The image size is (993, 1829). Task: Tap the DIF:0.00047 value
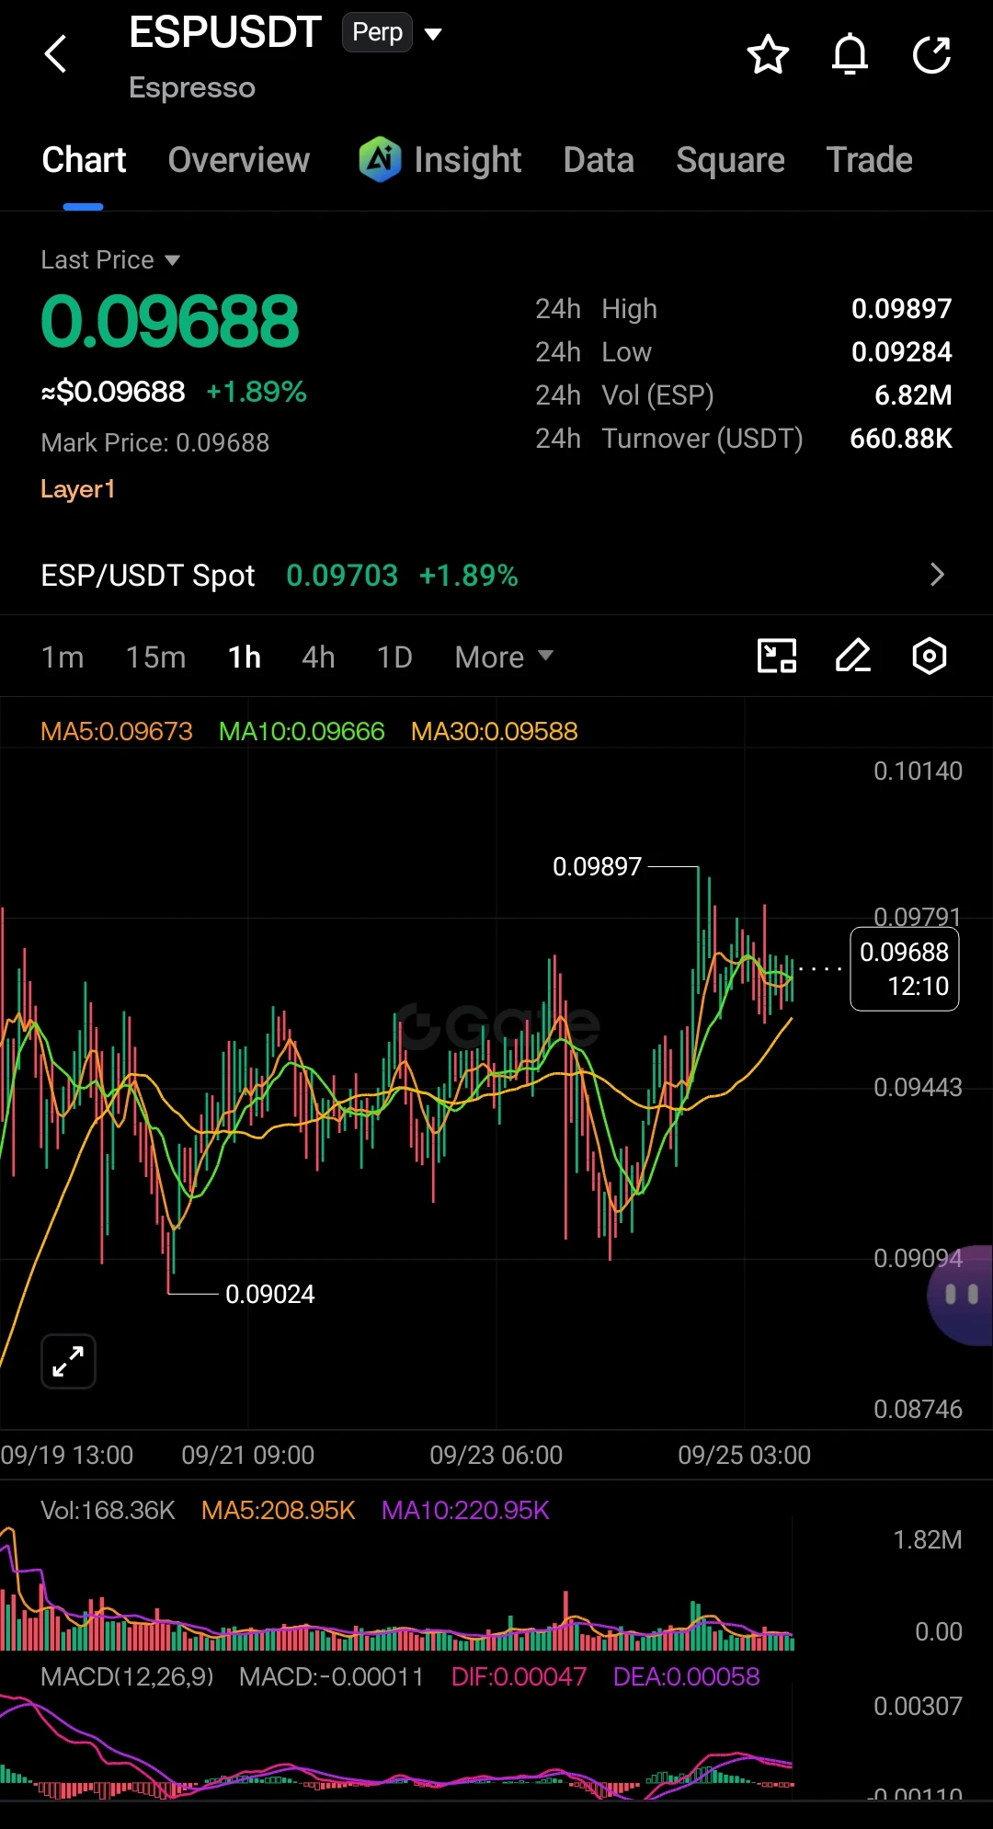tap(519, 1676)
